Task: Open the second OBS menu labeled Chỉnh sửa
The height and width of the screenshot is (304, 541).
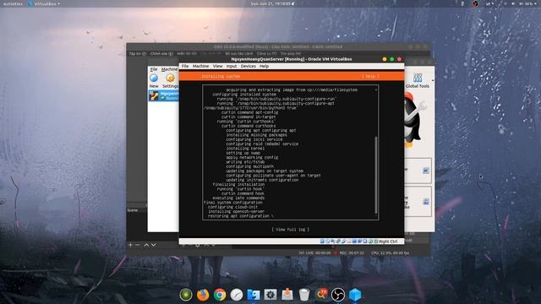Action: 161,54
